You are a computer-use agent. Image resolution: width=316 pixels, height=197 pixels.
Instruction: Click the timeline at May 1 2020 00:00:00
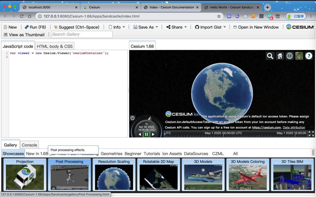pos(223,134)
